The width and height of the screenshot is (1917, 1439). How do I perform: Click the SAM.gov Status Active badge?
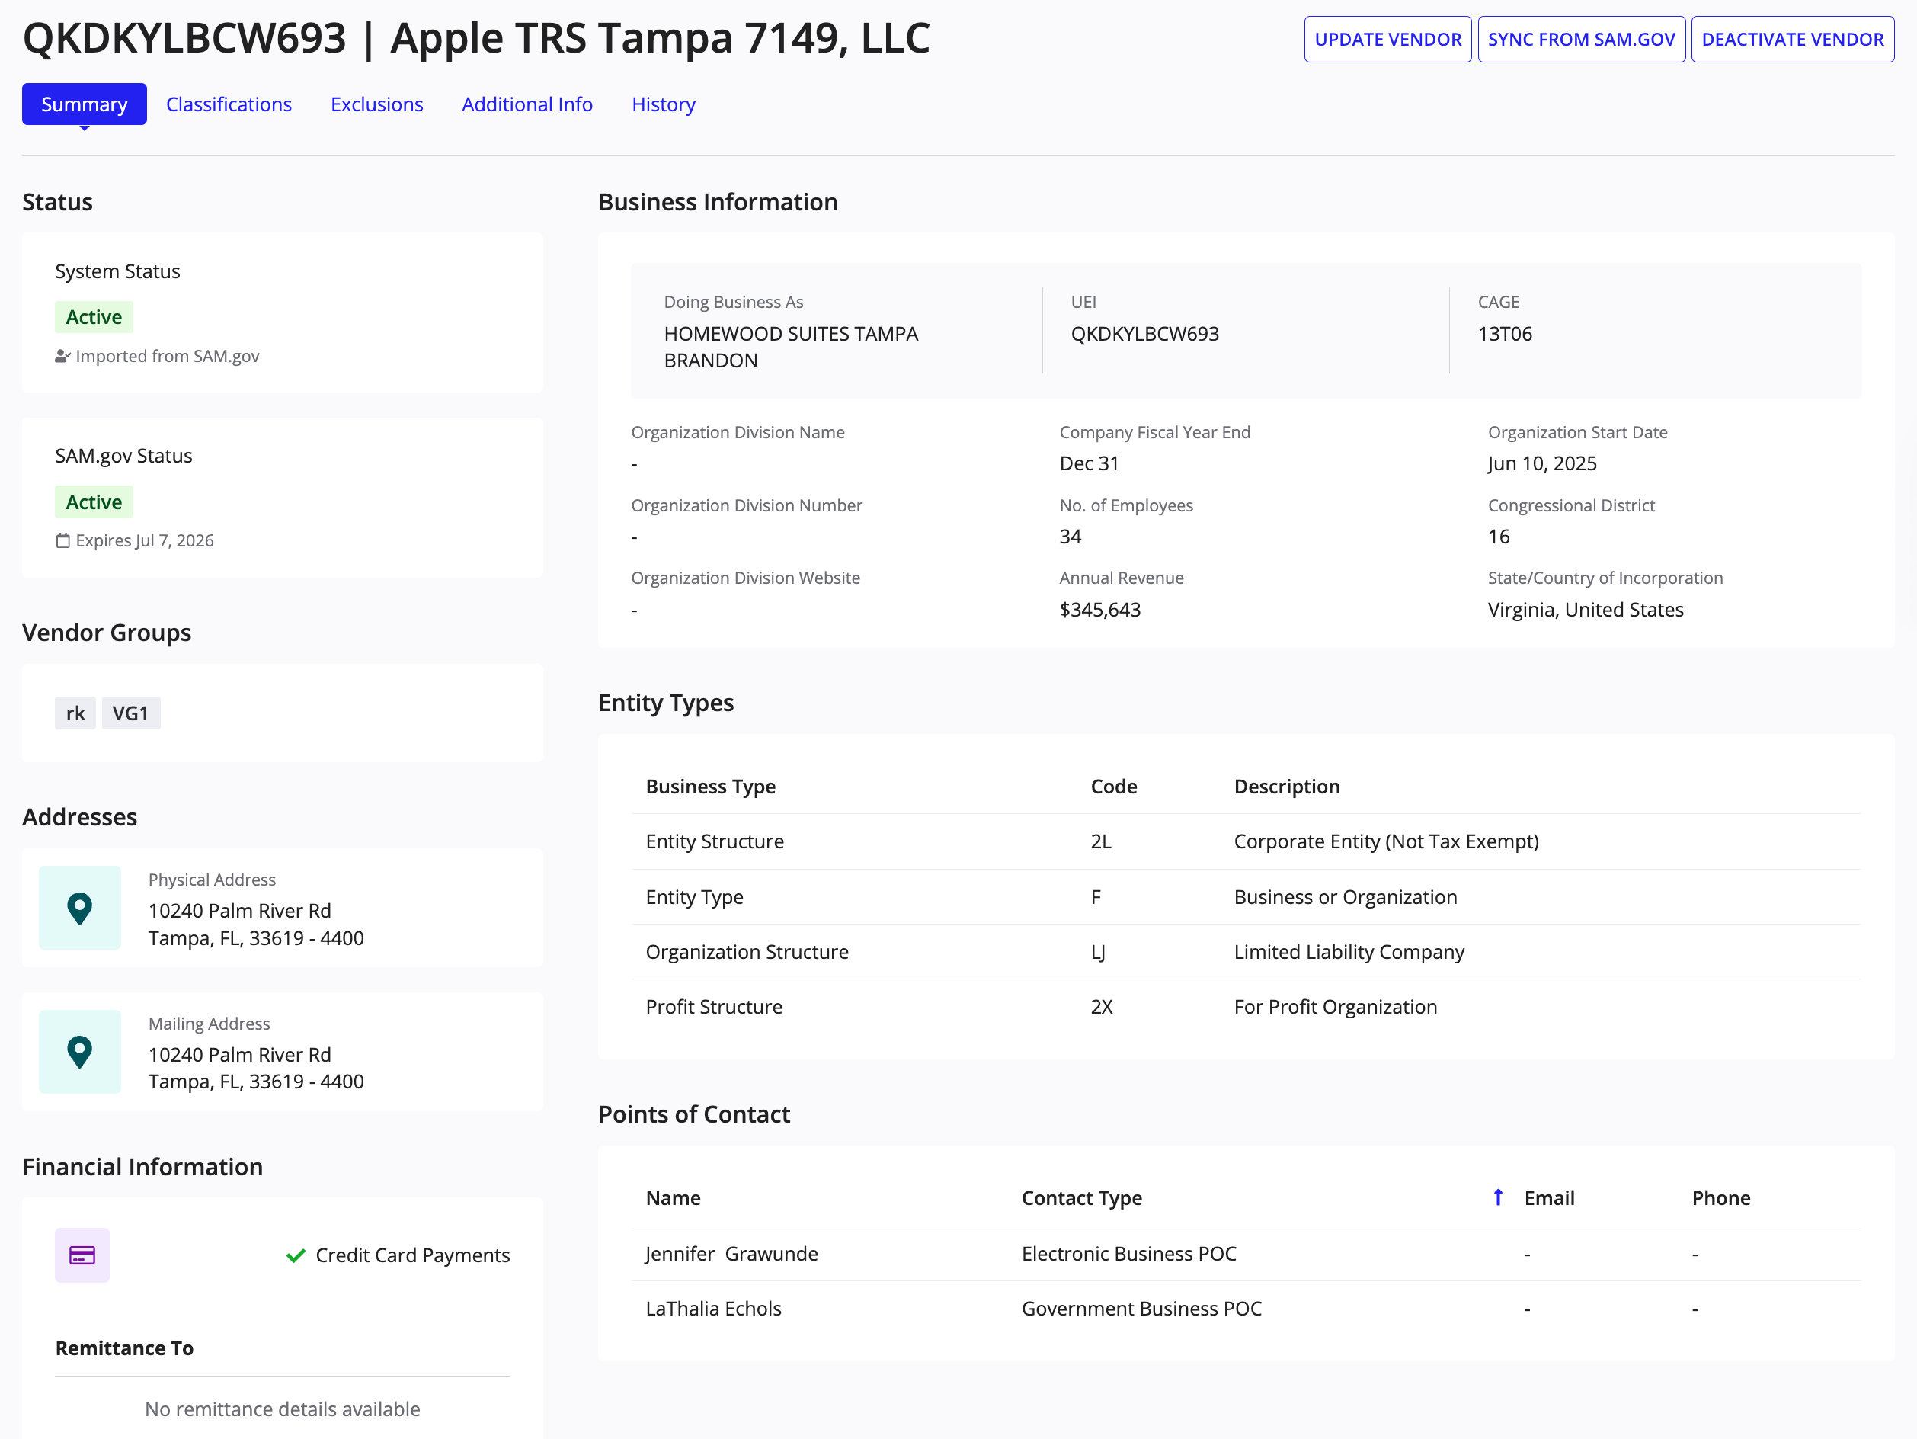pyautogui.click(x=94, y=502)
